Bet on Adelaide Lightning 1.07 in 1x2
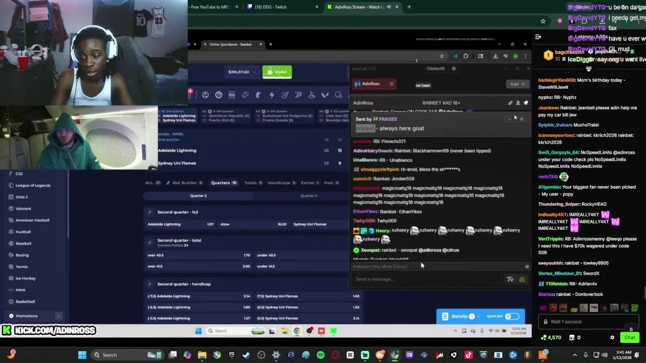 point(181,224)
